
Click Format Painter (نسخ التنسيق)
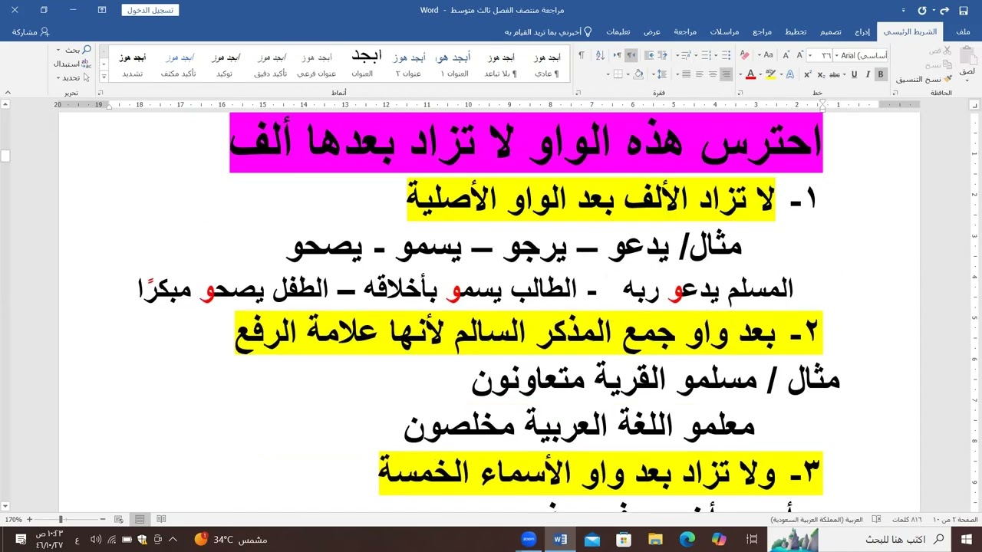coord(924,79)
